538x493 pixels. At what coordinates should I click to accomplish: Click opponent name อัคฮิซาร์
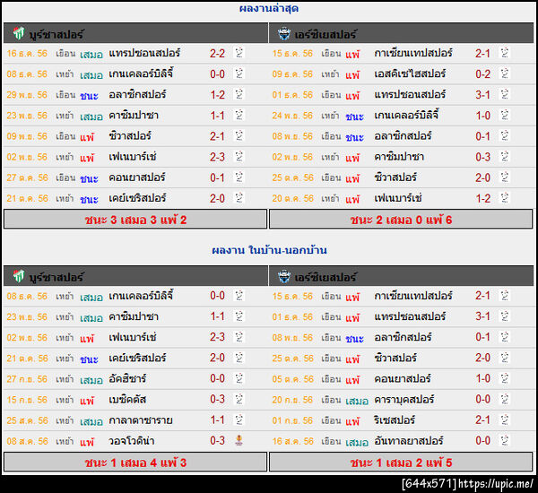click(x=127, y=379)
